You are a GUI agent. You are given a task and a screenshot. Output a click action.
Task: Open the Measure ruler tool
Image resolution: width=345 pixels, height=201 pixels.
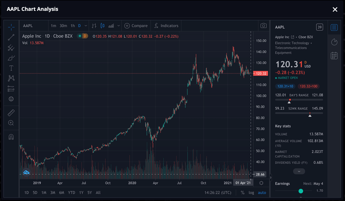[11, 112]
